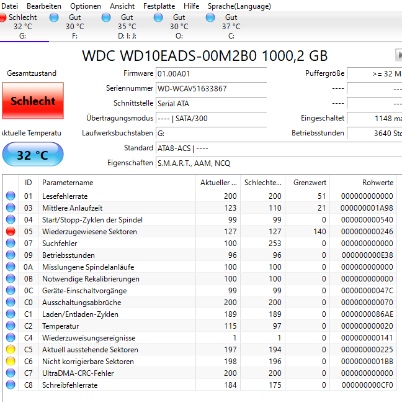The width and height of the screenshot is (402, 402).
Task: Open the Datei menu
Action: tap(10, 6)
